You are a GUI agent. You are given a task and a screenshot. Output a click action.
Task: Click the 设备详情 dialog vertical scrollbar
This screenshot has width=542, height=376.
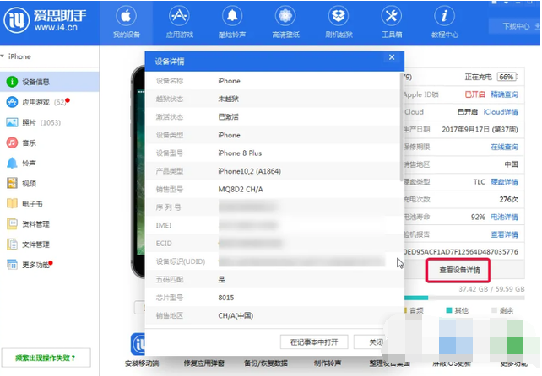pyautogui.click(x=401, y=126)
